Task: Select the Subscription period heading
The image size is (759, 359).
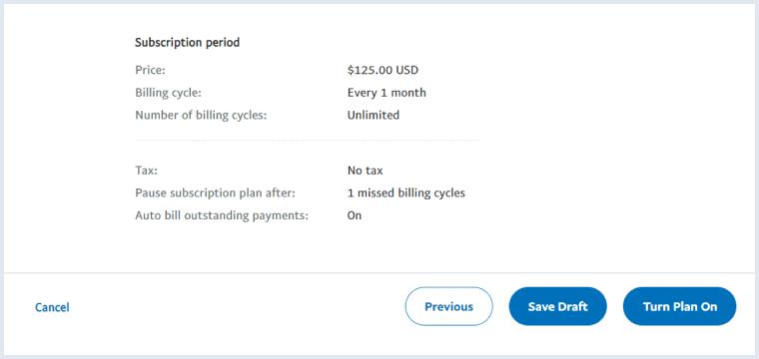Action: [188, 43]
